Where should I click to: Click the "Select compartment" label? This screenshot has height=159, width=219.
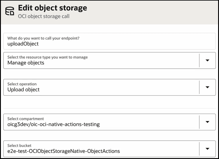coord(25,119)
